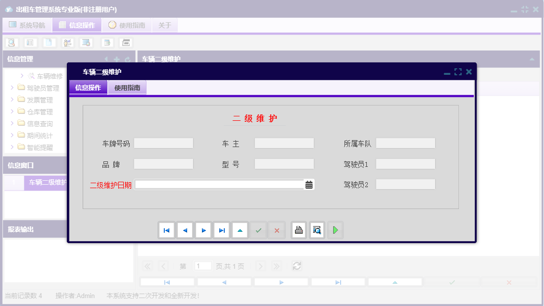Go to previous record in the dialog
The height and width of the screenshot is (306, 544).
[185, 230]
